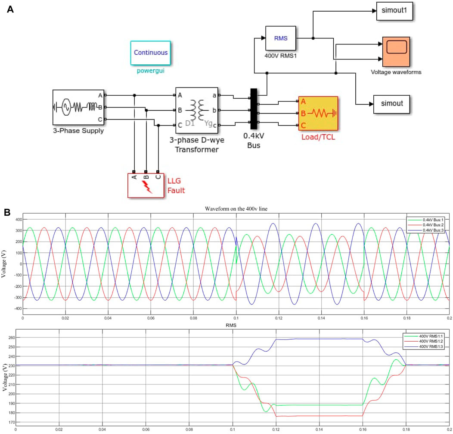Click port C of the 3-Phase Supply
The width and height of the screenshot is (453, 434).
click(105, 119)
